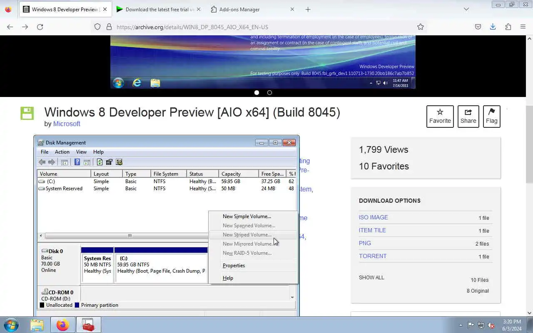Click the Favorite button
Image resolution: width=533 pixels, height=333 pixels.
[x=440, y=117]
